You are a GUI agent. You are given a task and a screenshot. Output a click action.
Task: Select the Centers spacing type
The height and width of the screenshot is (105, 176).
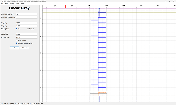coord(28,29)
